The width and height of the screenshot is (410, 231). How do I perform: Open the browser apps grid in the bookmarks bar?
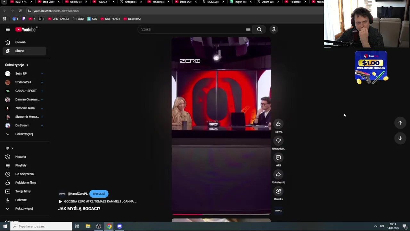(x=4, y=19)
